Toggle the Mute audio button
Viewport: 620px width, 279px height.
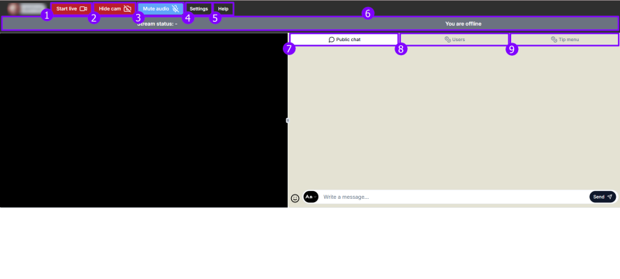pos(161,9)
